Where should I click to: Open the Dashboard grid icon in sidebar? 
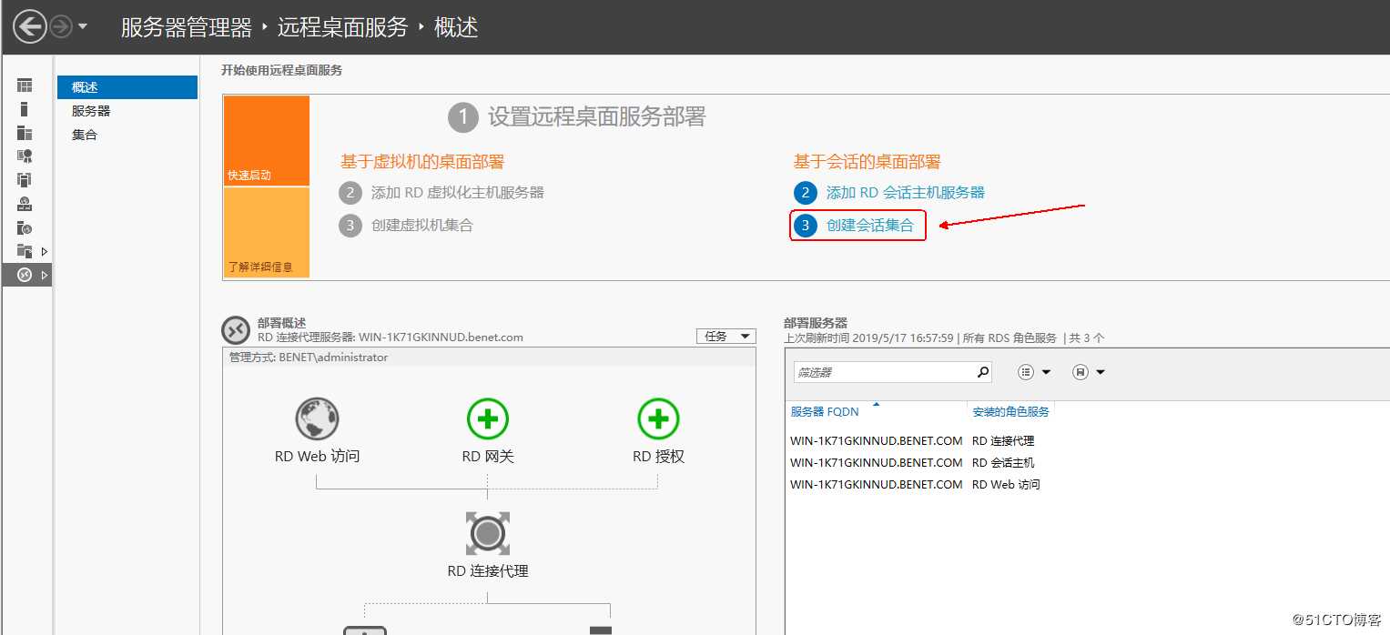[x=25, y=86]
